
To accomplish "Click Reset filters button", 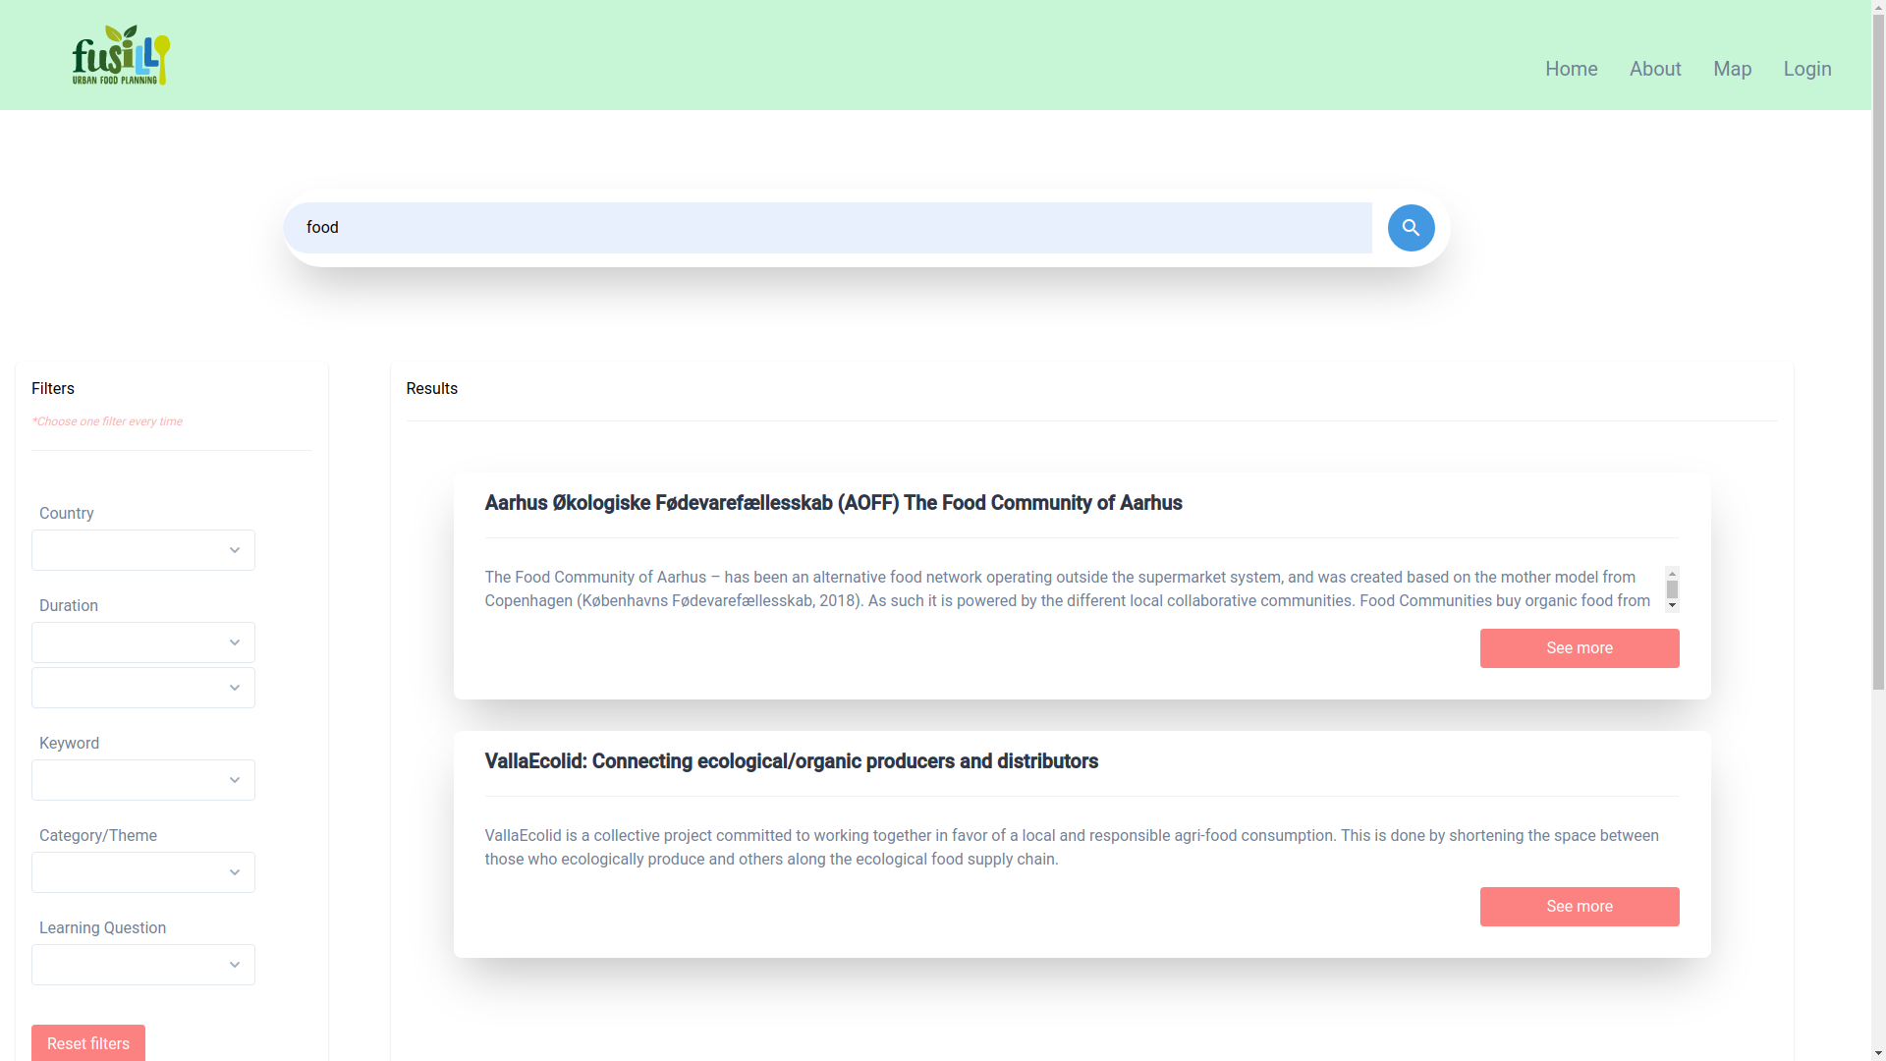I will point(86,1044).
